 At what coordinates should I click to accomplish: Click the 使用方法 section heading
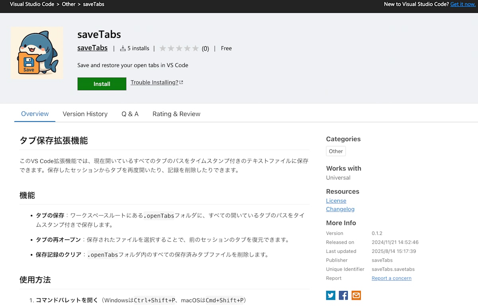[35, 280]
